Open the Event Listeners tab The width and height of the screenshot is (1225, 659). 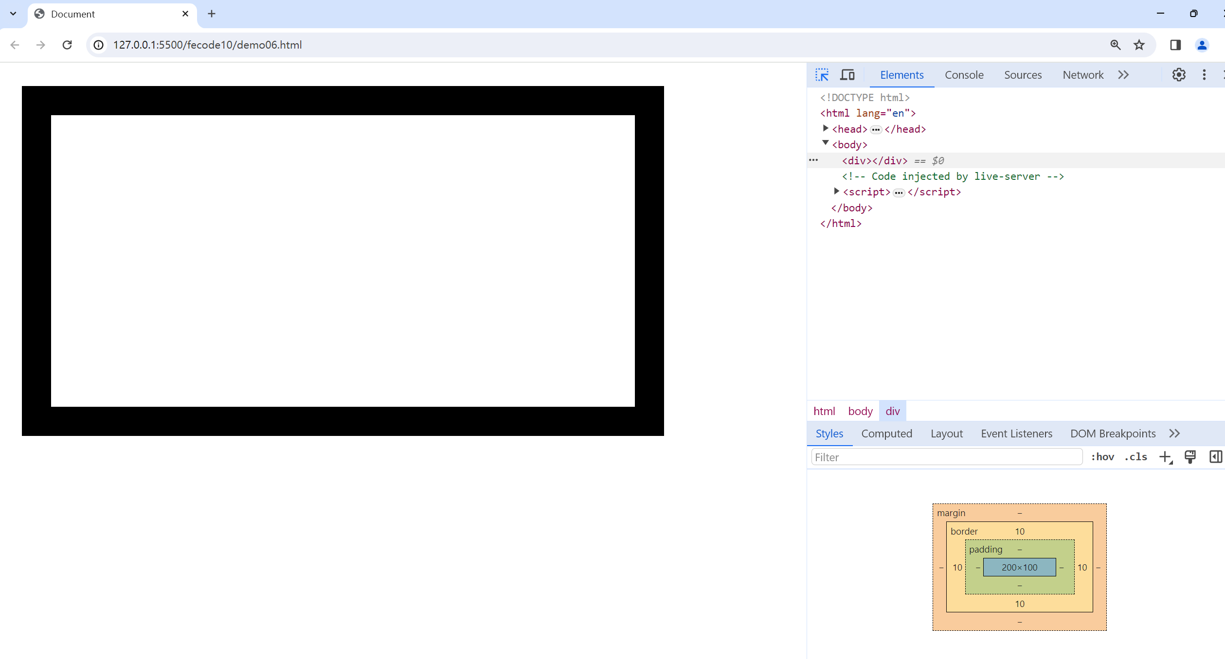point(1016,434)
